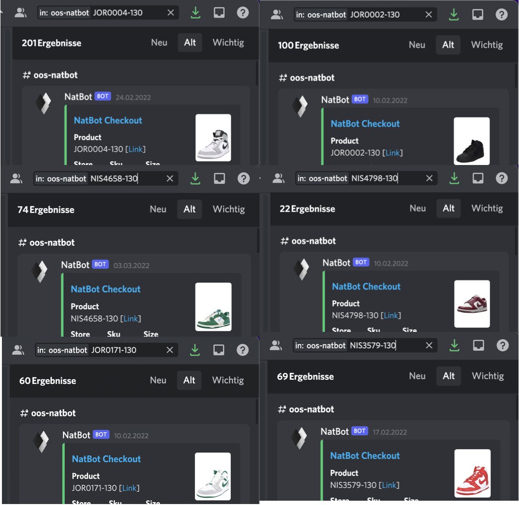Open NatBot Checkout title dated 03.03.2022
Screen dimensions: 519x505
click(x=106, y=289)
